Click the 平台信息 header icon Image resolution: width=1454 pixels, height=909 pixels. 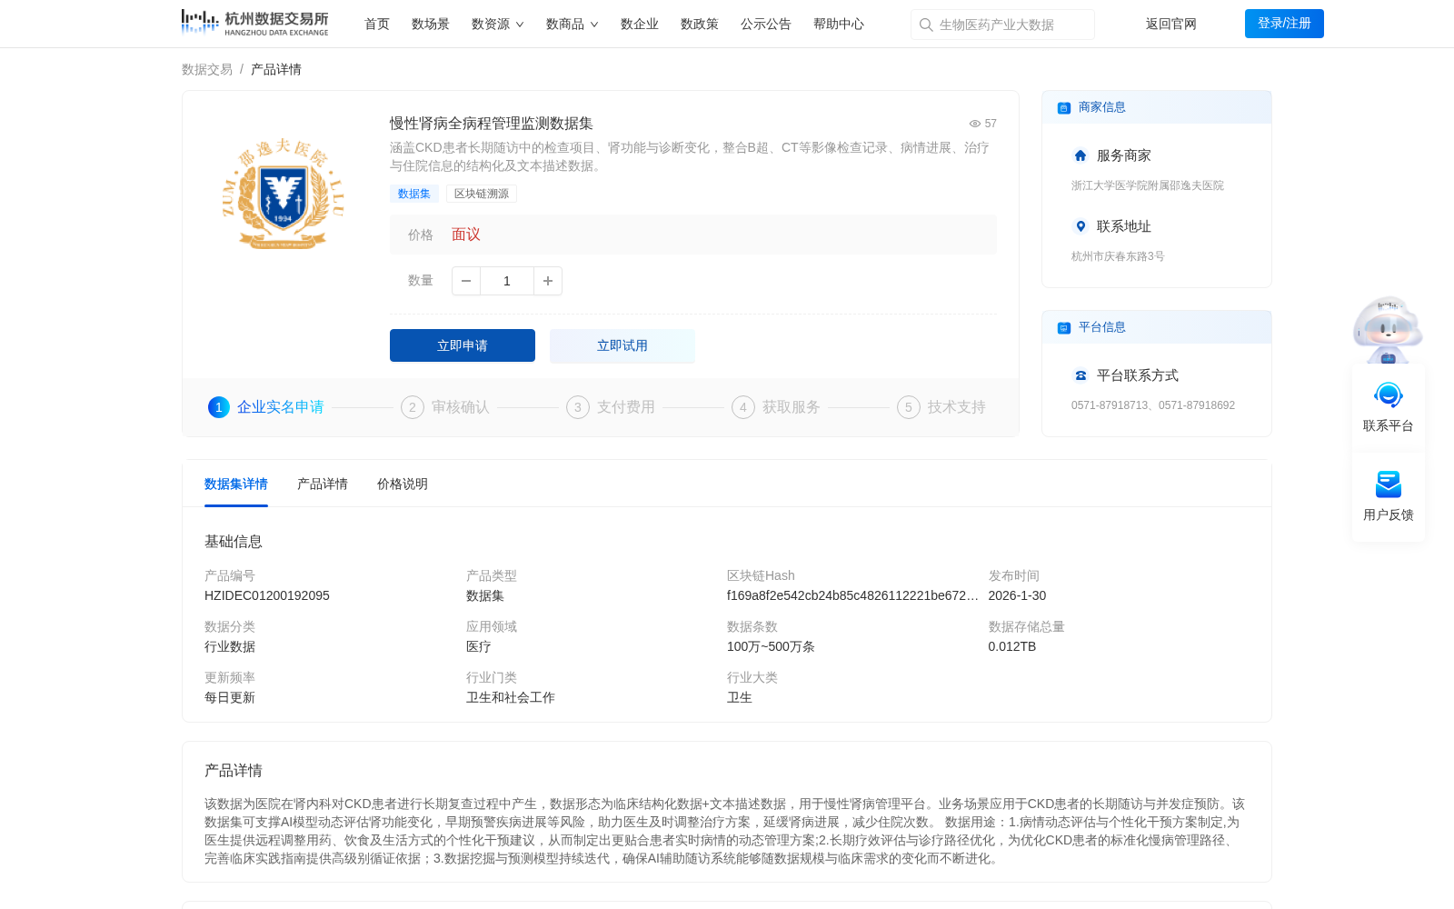click(1064, 328)
